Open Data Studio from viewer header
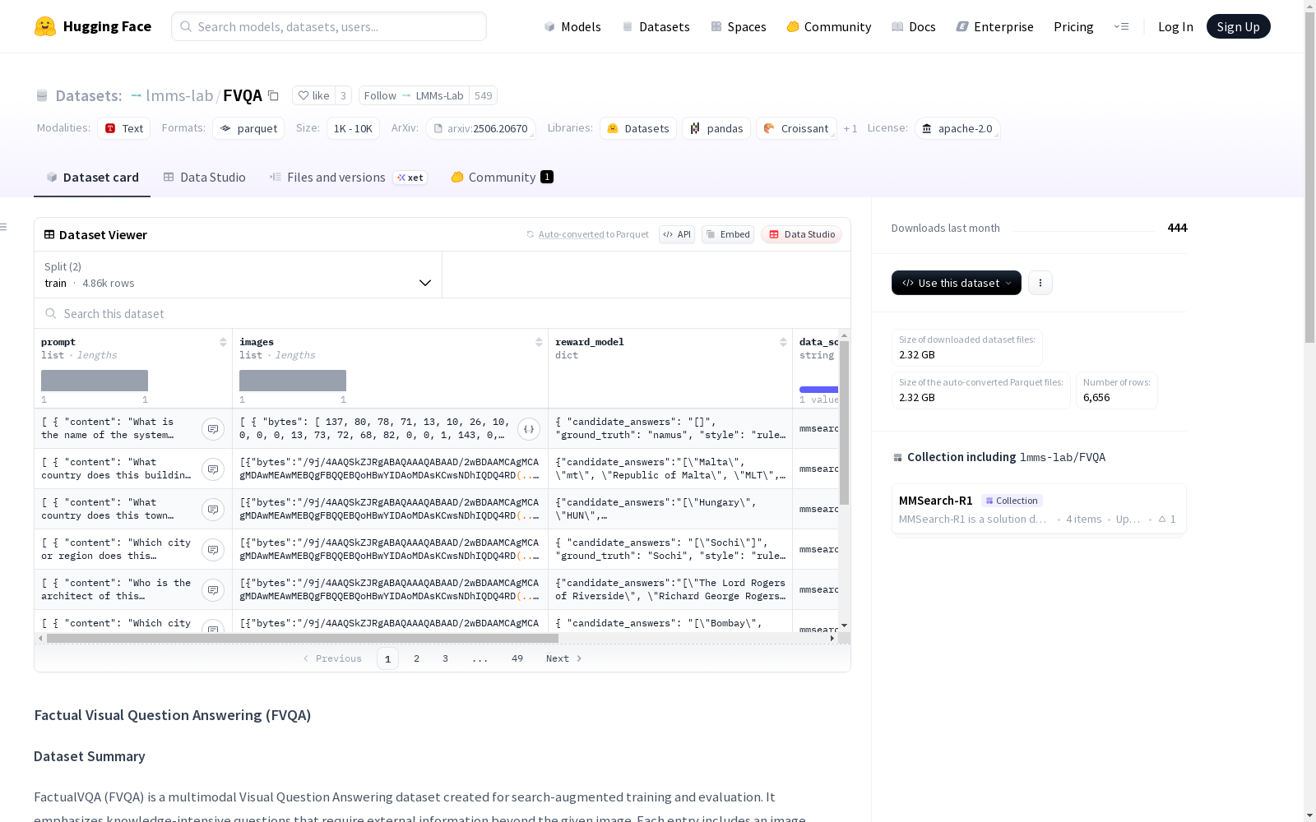 (x=802, y=234)
